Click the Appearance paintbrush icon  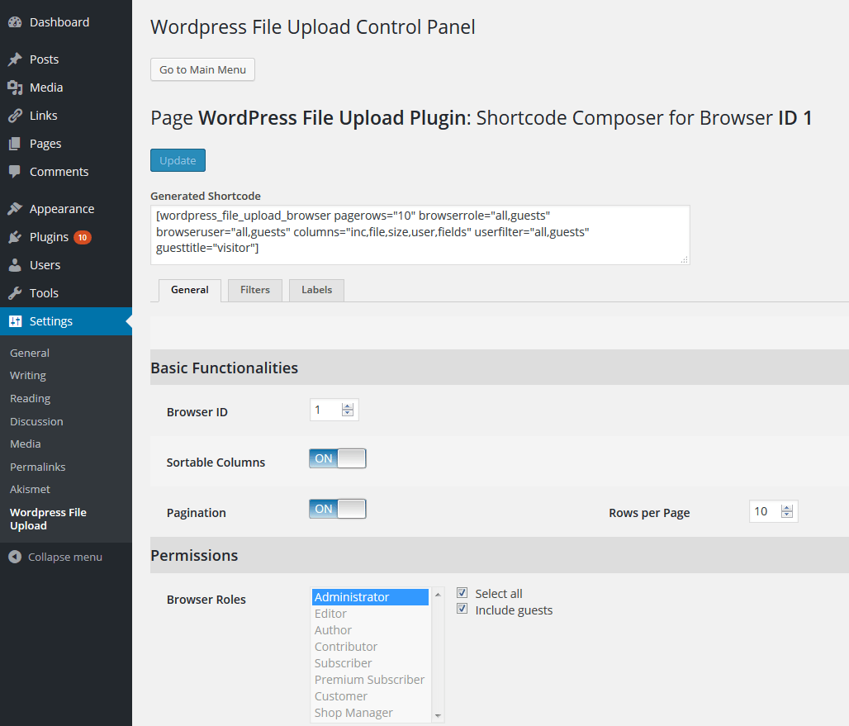pos(15,208)
